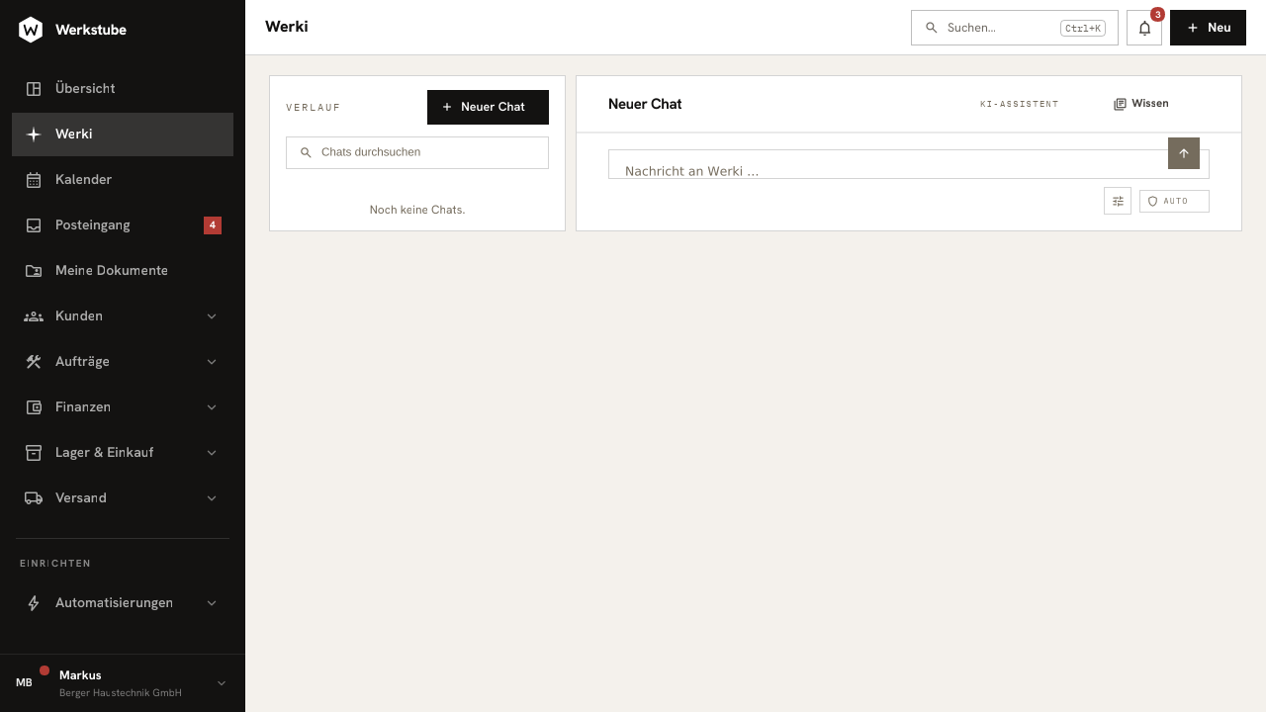The image size is (1266, 712).
Task: Open Meine Dokumente in the sidebar
Action: click(x=123, y=271)
